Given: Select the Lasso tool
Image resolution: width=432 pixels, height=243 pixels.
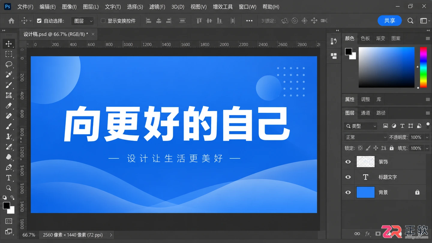Looking at the screenshot, I should pyautogui.click(x=9, y=64).
